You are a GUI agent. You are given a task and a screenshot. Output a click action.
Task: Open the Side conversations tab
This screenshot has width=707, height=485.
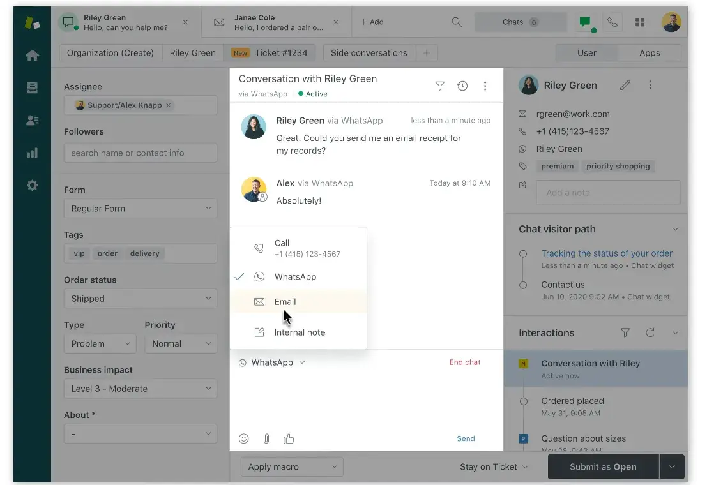coord(369,53)
